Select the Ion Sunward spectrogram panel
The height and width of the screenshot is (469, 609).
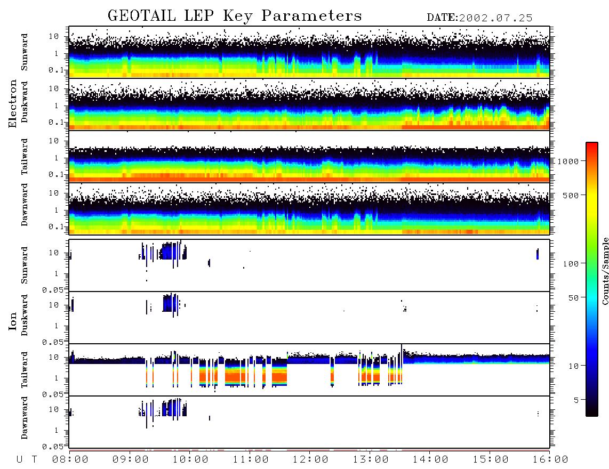pyautogui.click(x=309, y=265)
